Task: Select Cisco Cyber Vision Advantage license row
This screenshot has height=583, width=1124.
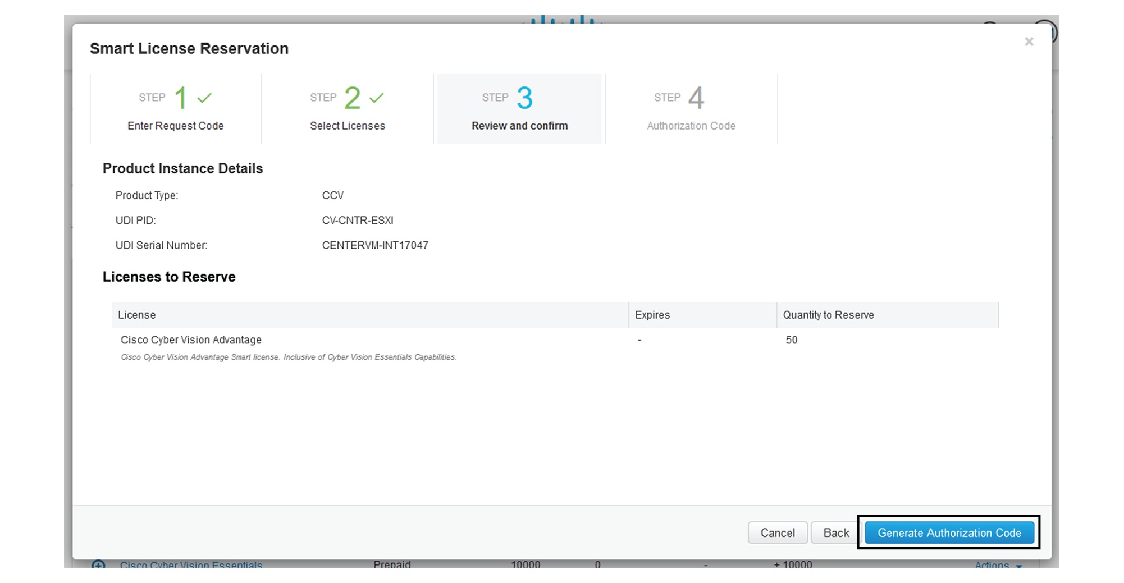Action: (x=555, y=347)
